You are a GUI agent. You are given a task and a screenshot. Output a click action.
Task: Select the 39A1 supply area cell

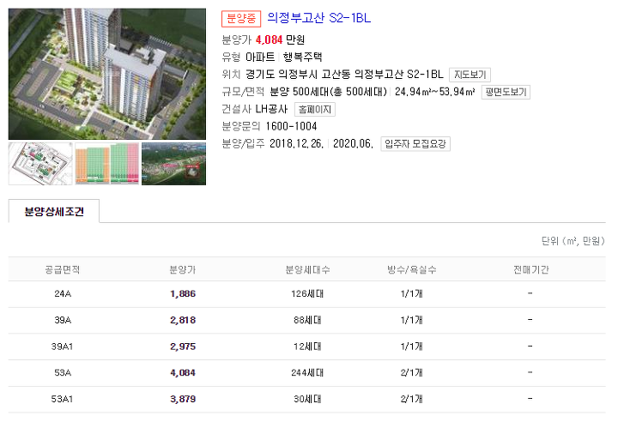coord(63,347)
